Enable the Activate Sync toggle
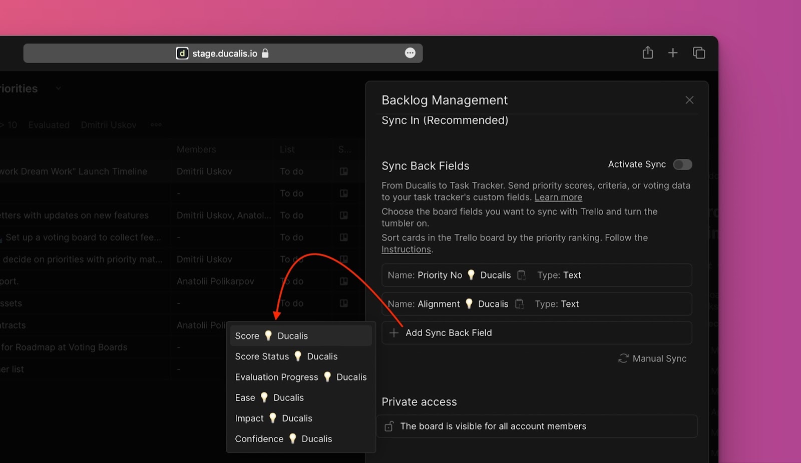 click(x=682, y=164)
